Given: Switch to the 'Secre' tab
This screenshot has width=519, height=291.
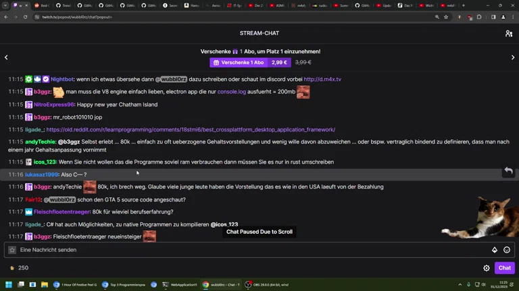Looking at the screenshot, I should (170, 5).
